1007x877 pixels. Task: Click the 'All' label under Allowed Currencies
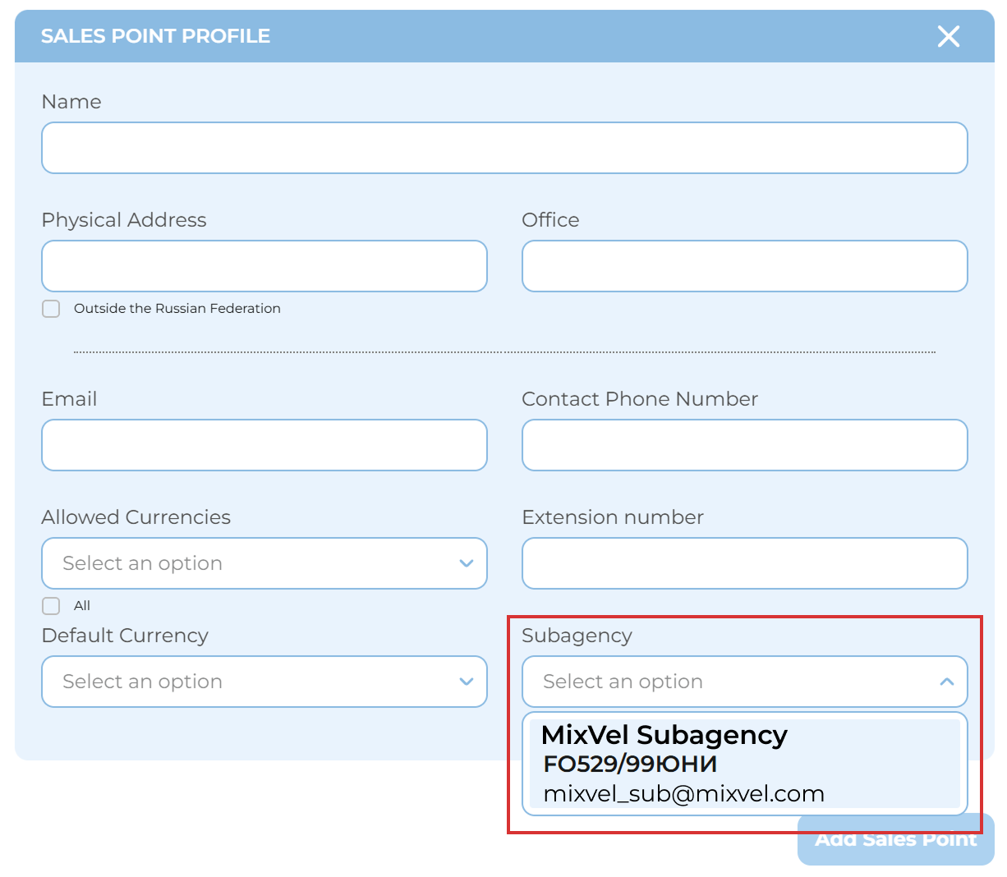pyautogui.click(x=82, y=606)
